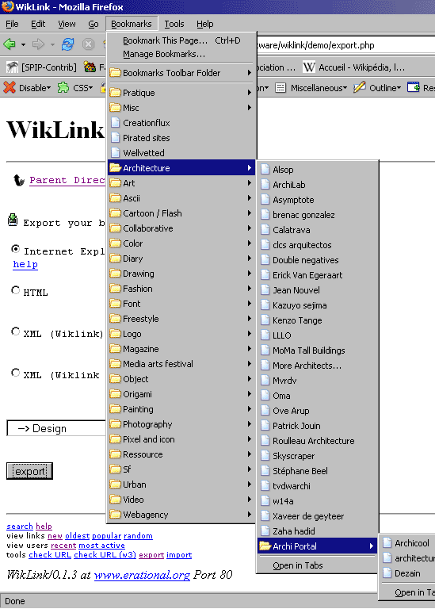Open the footer search link
435x609 pixels.
coord(19,527)
